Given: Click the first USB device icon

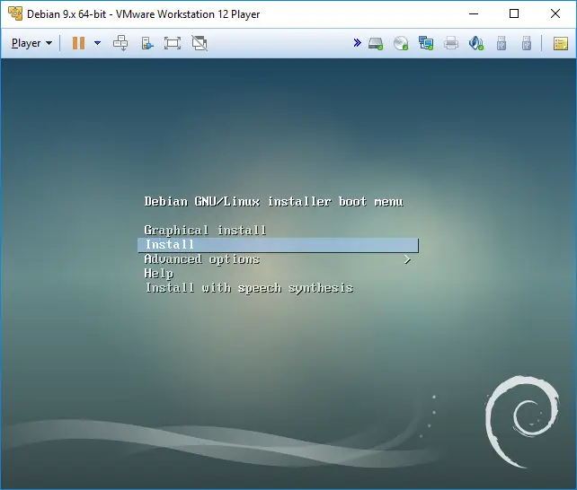Looking at the screenshot, I should click(502, 43).
